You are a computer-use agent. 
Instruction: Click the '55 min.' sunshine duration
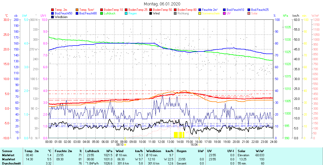(x=243, y=163)
